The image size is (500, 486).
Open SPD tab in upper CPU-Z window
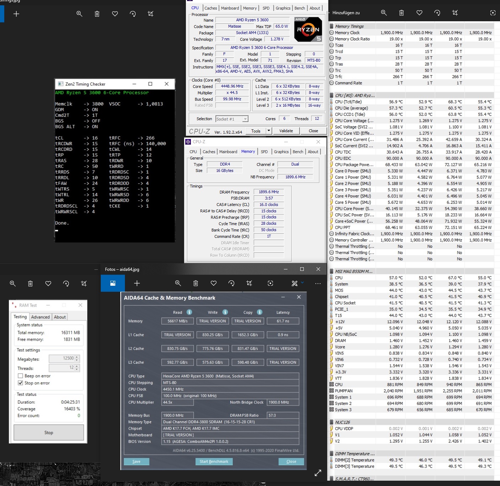[266, 8]
